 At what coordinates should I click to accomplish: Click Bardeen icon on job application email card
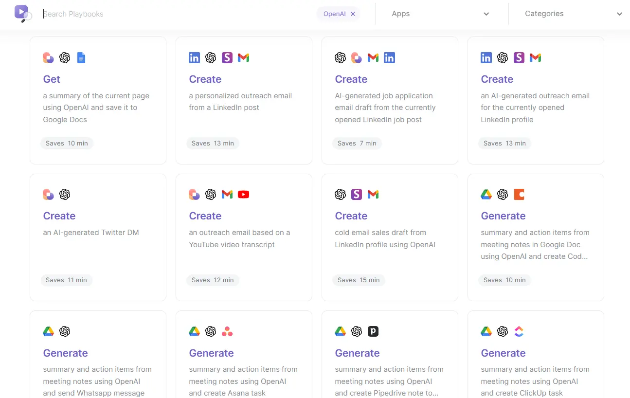point(357,58)
